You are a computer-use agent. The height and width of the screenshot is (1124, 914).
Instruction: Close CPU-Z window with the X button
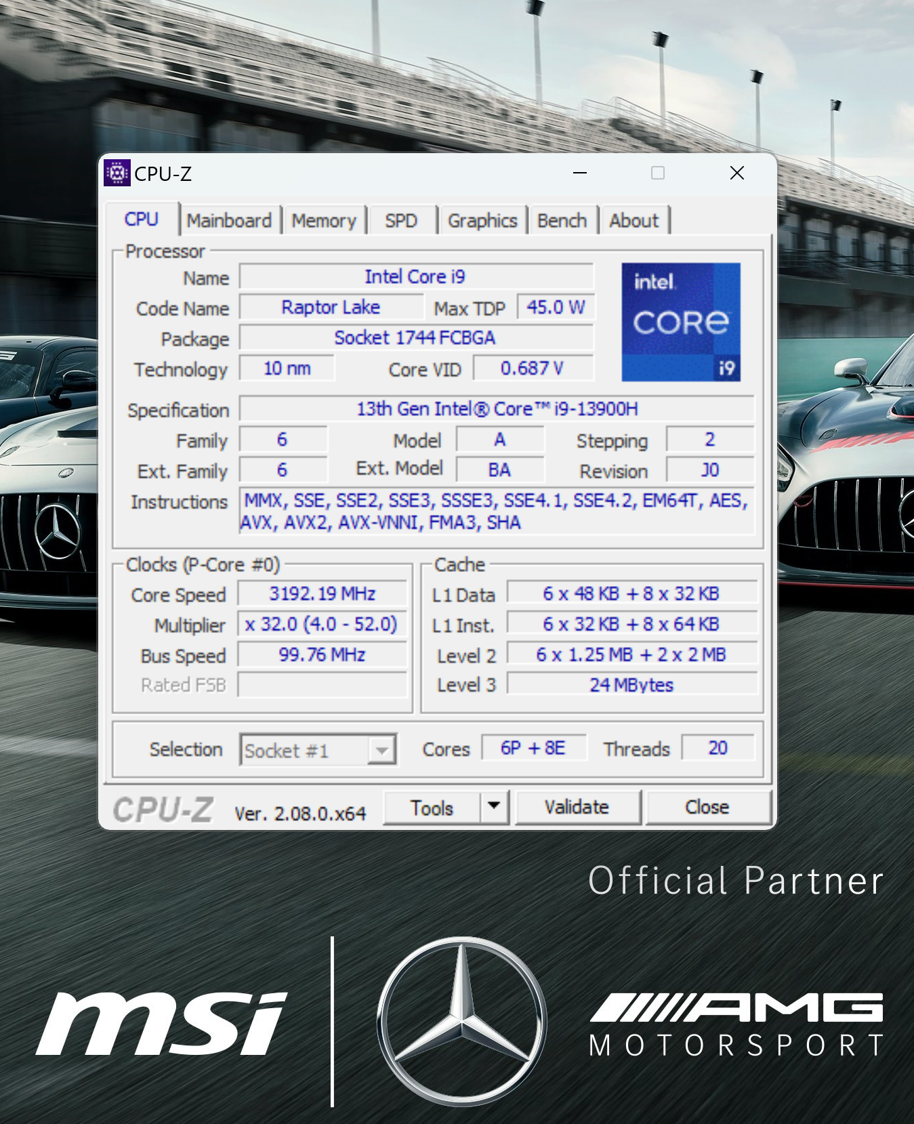tap(737, 173)
